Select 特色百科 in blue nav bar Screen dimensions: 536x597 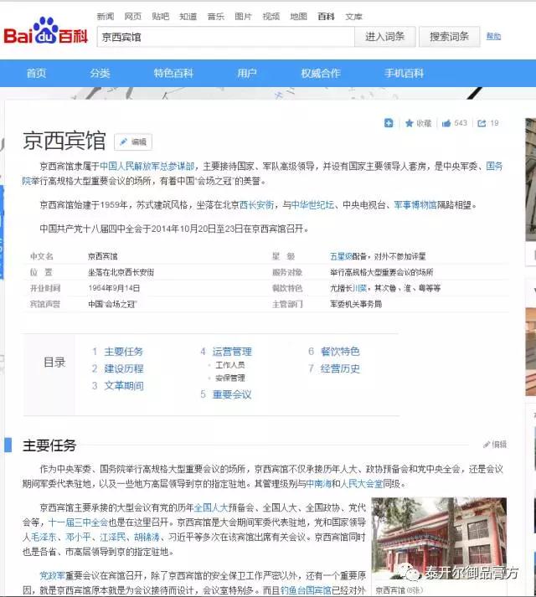(173, 73)
